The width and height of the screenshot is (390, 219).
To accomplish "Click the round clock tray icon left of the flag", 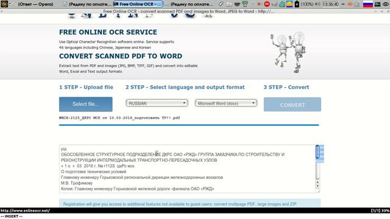I will coord(357,4).
